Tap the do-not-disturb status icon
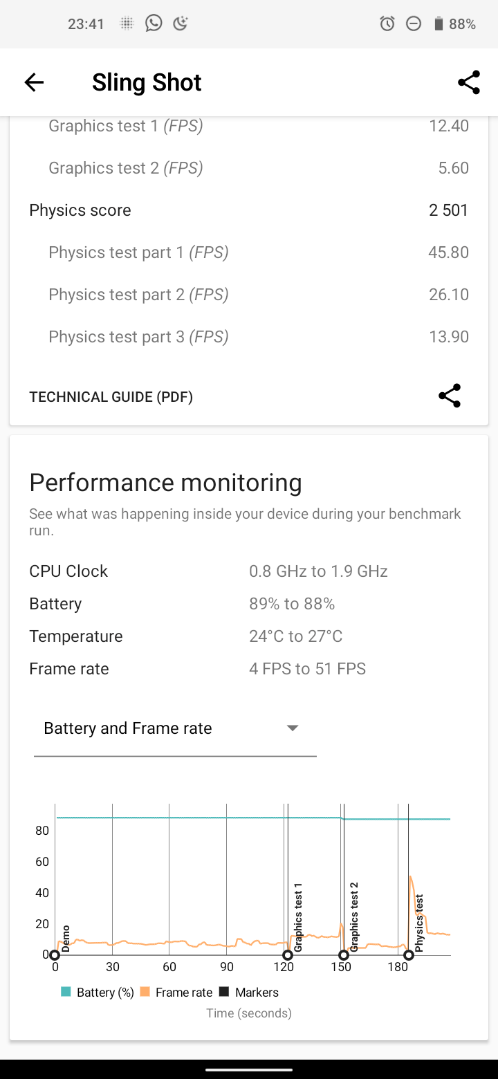498x1079 pixels. point(413,24)
